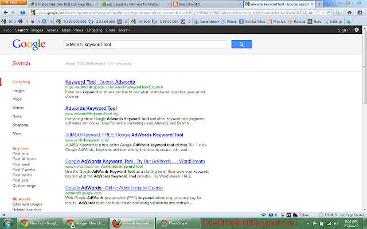Open Images in the Google black bar
The image size is (367, 229).
(x=37, y=30)
